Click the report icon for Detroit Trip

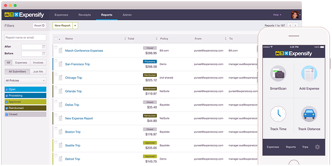pyautogui.click(x=60, y=159)
